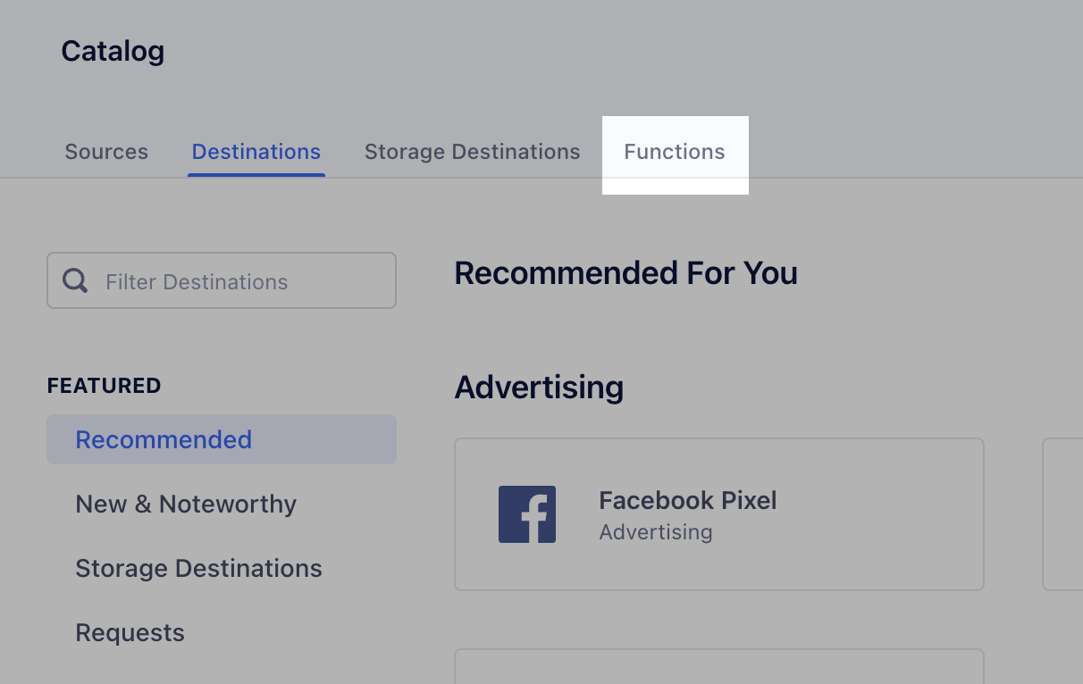
Task: Click the Advertising label under Facebook Pixel
Action: click(656, 532)
